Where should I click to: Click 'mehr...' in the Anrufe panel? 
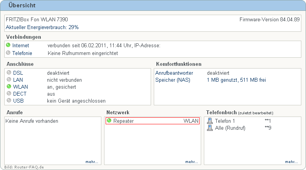pos(92,162)
